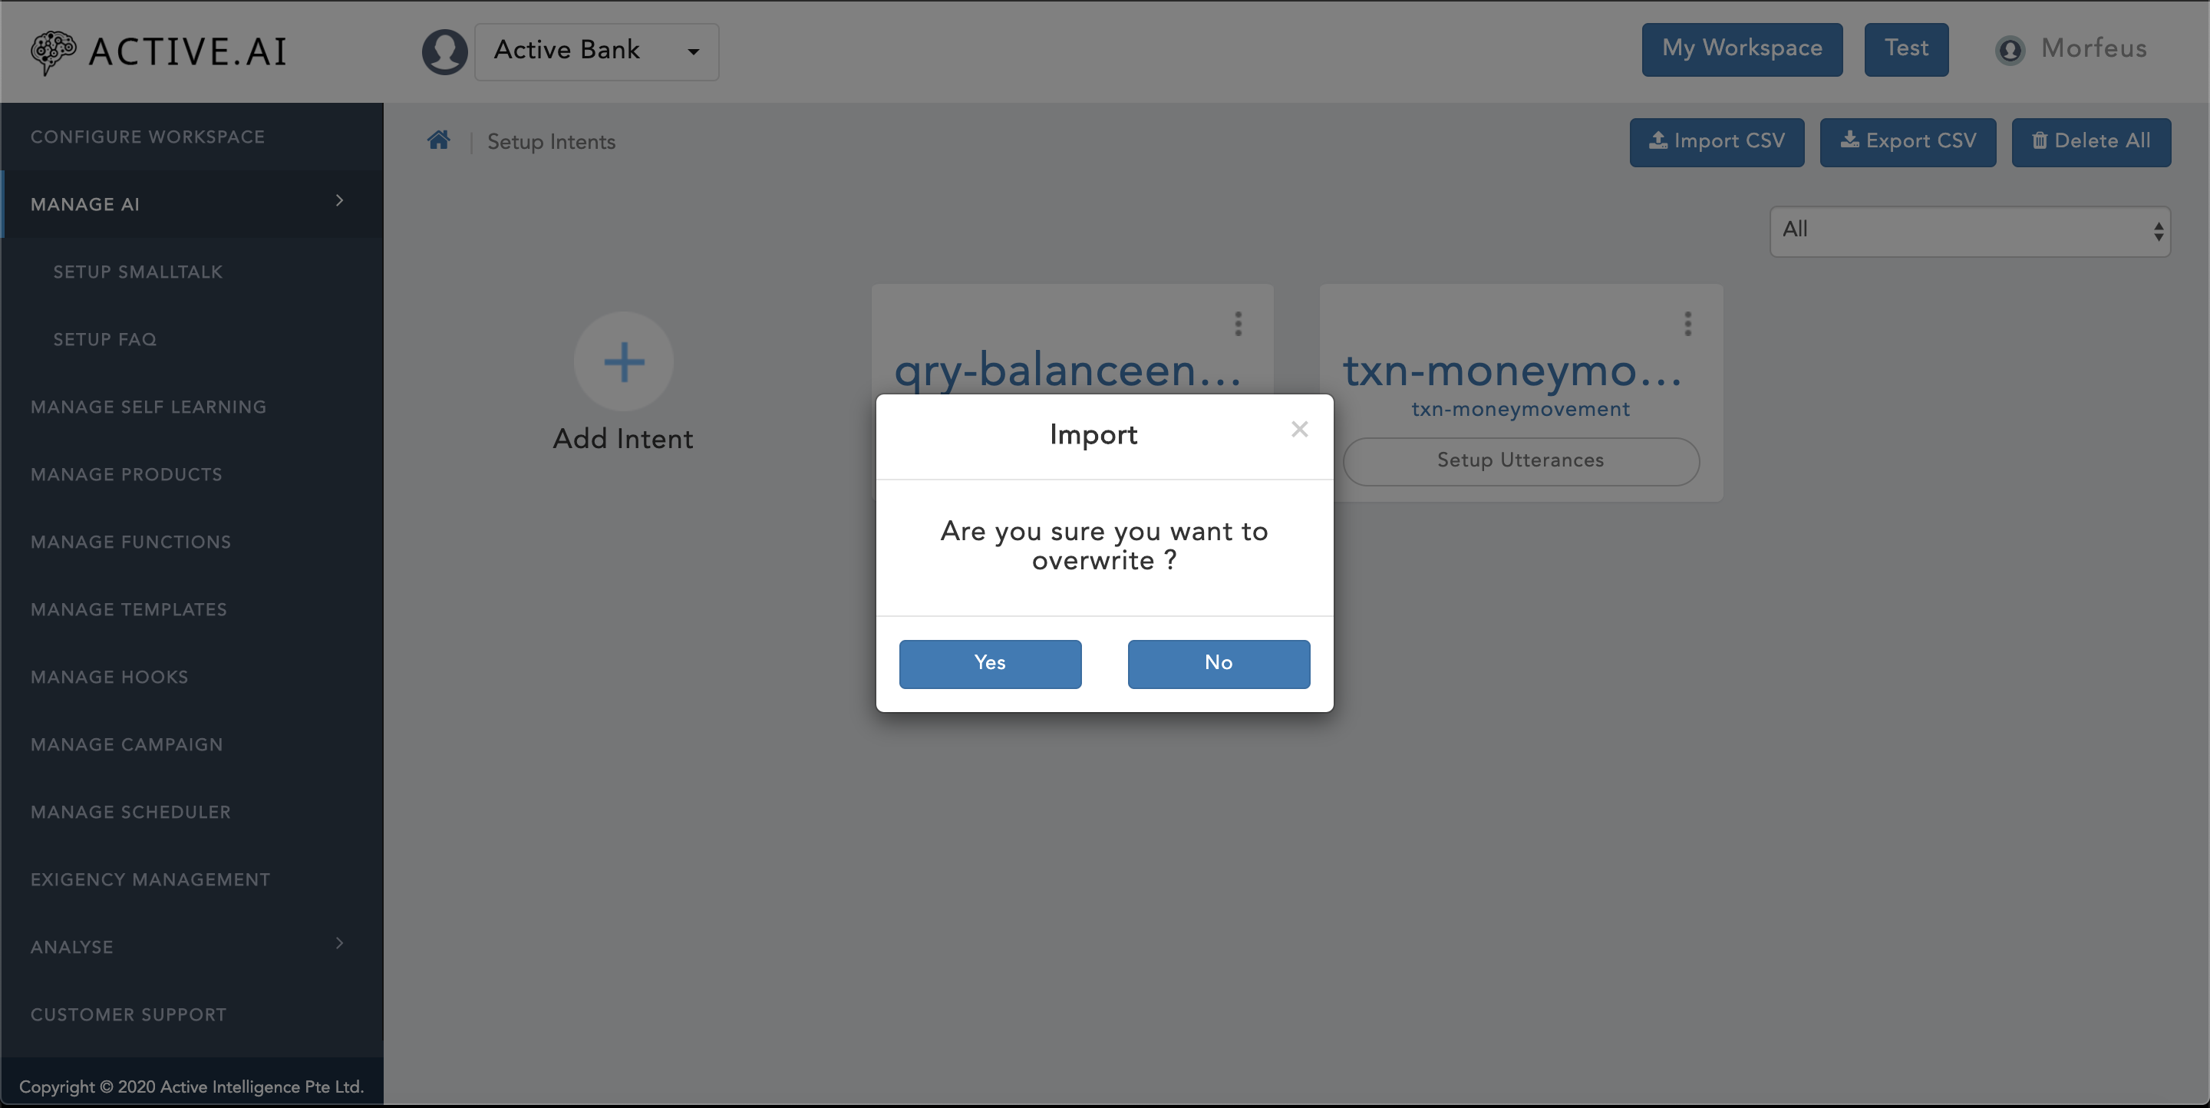Click No to cancel import
Viewport: 2210px width, 1108px height.
point(1219,663)
